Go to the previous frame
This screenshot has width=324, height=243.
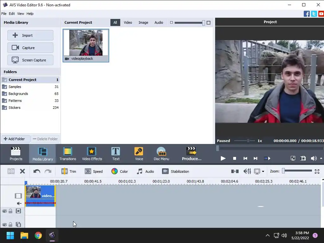(x=245, y=159)
